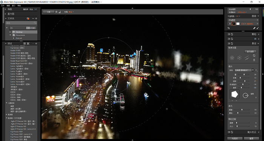Set navigator zoom to 1:1
This screenshot has height=141, width=264.
pyautogui.click(x=35, y=9)
